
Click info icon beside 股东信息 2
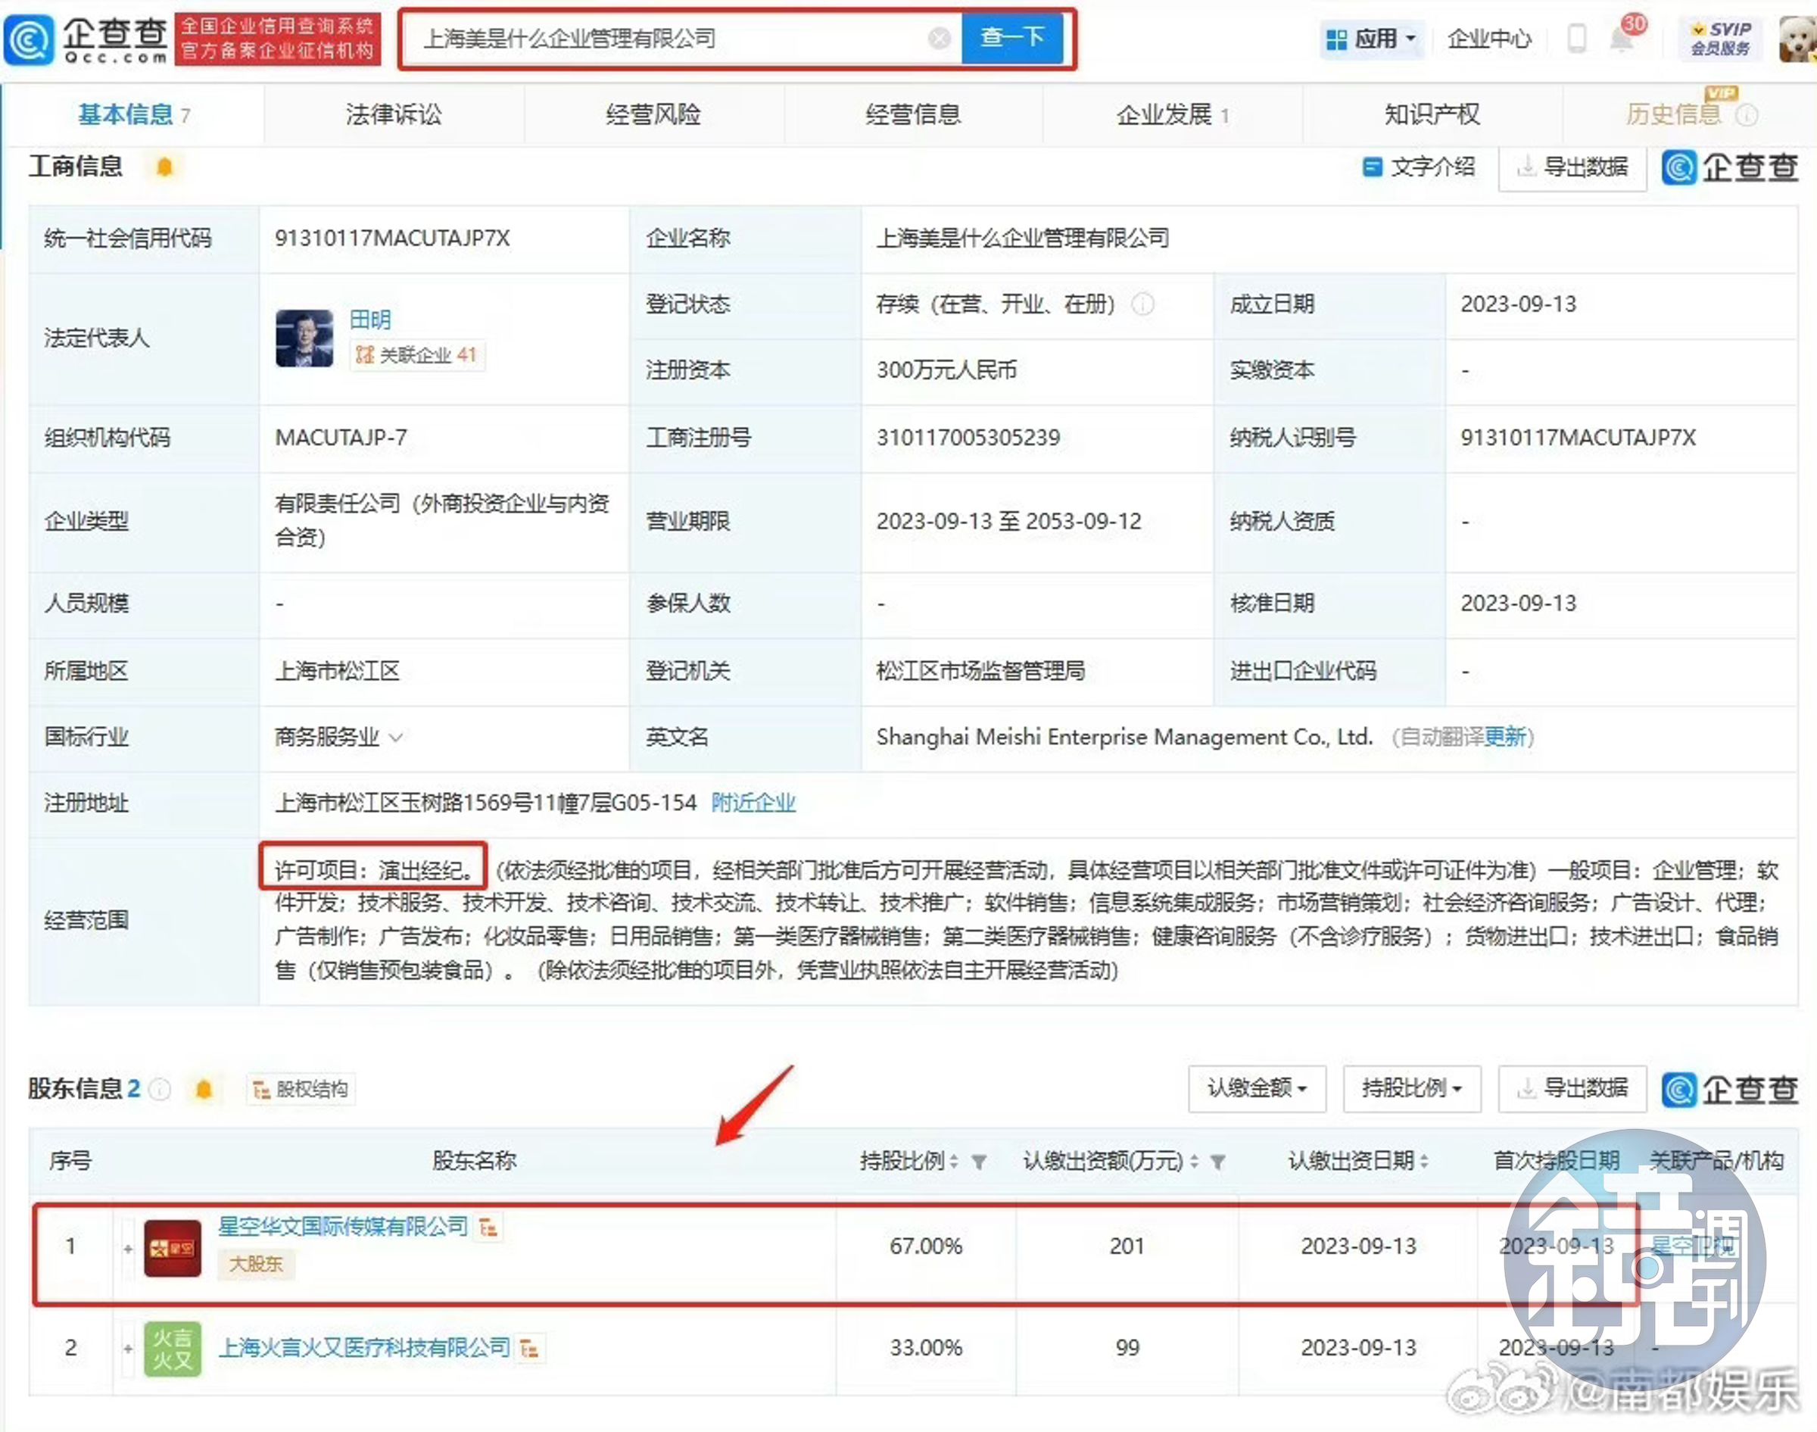click(x=159, y=1089)
